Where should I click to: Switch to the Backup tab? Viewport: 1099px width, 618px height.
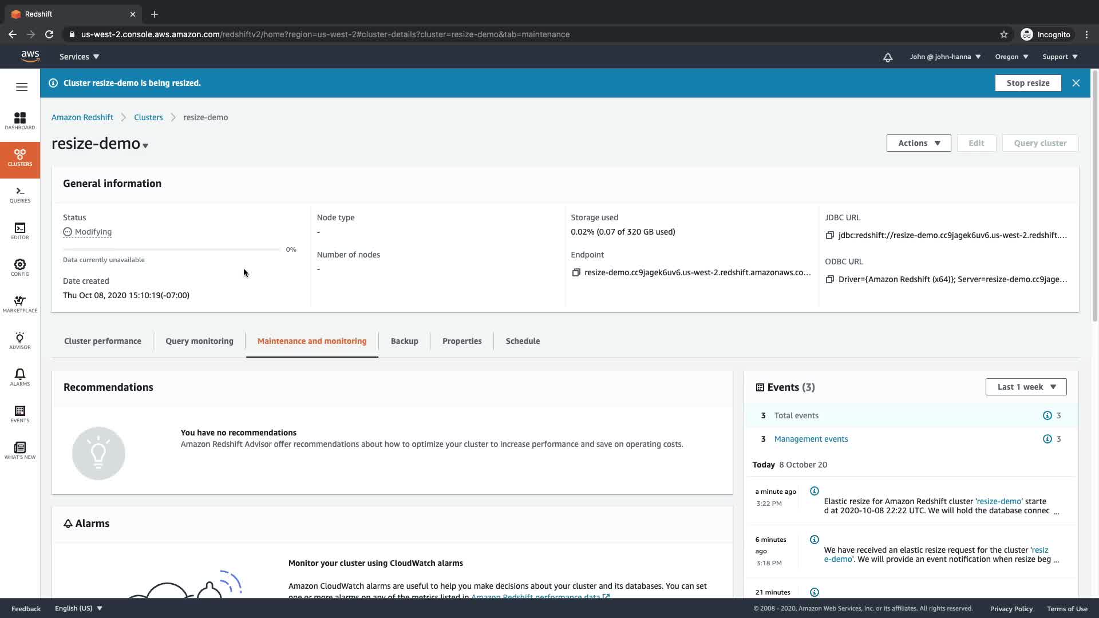click(404, 341)
